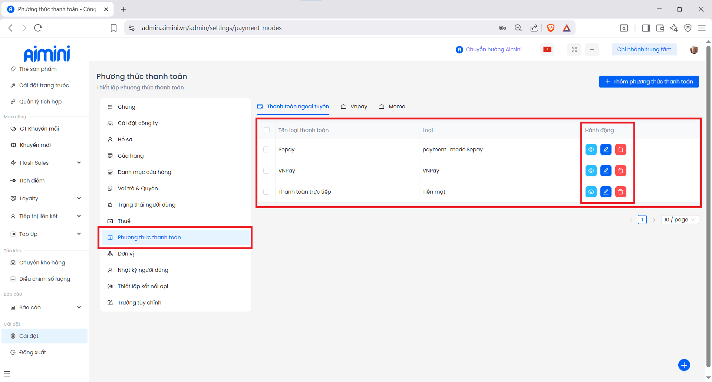This screenshot has width=712, height=382.
Task: Click the hamburger icon at sidebar bottom
Action: click(x=7, y=374)
